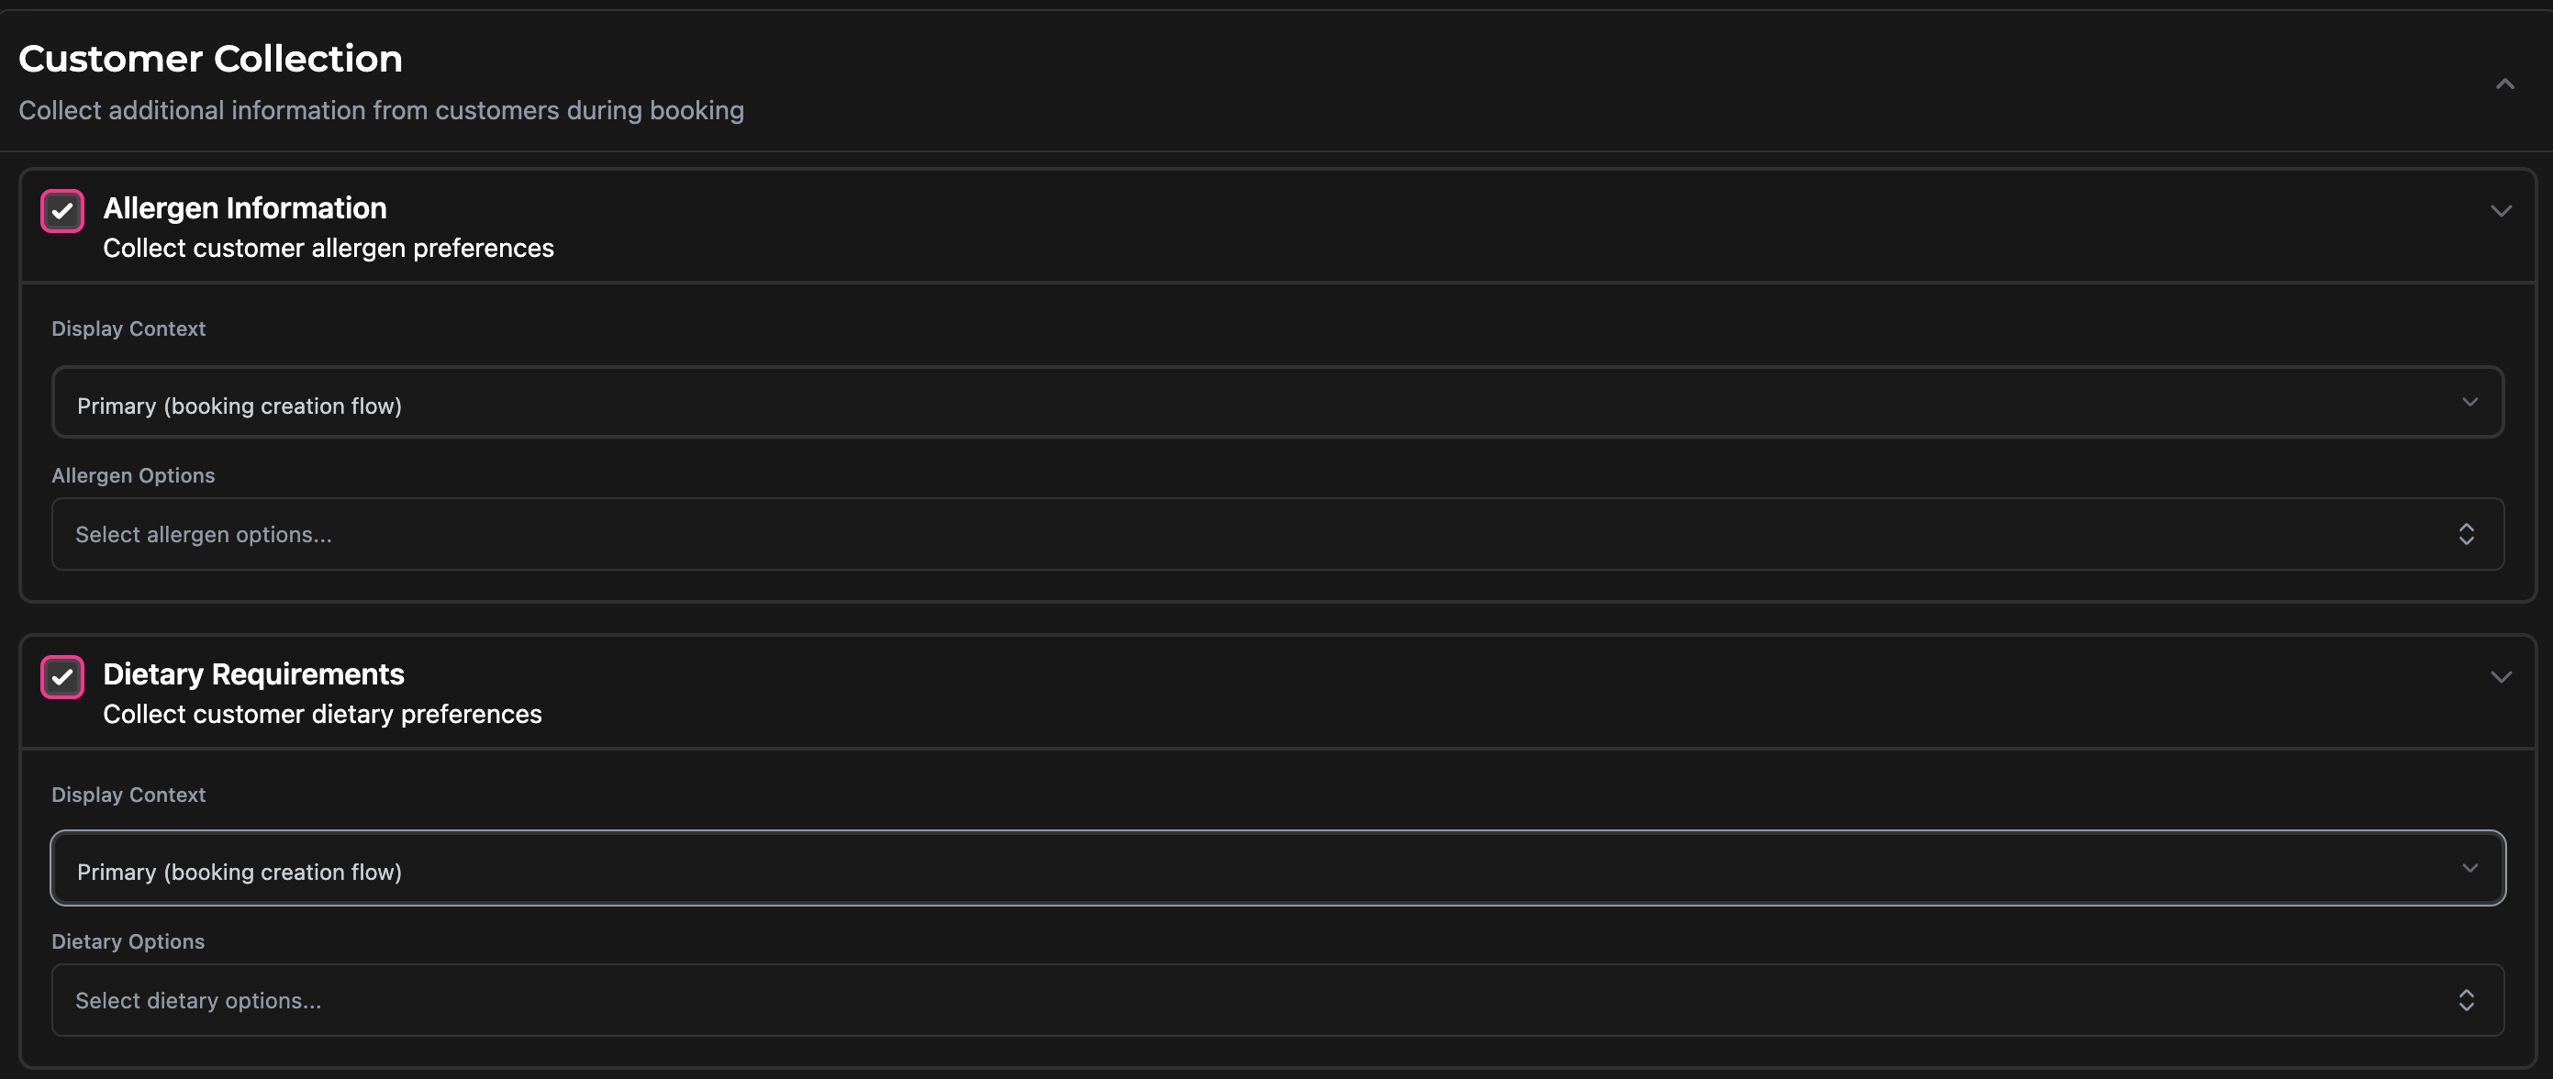The height and width of the screenshot is (1079, 2553).
Task: Uncheck the Allergen Information checkbox
Action: point(62,211)
